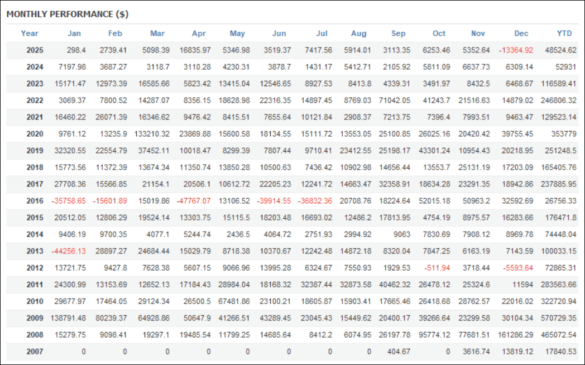This screenshot has height=365, width=585.
Task: Select the Jan column header
Action: pos(74,33)
